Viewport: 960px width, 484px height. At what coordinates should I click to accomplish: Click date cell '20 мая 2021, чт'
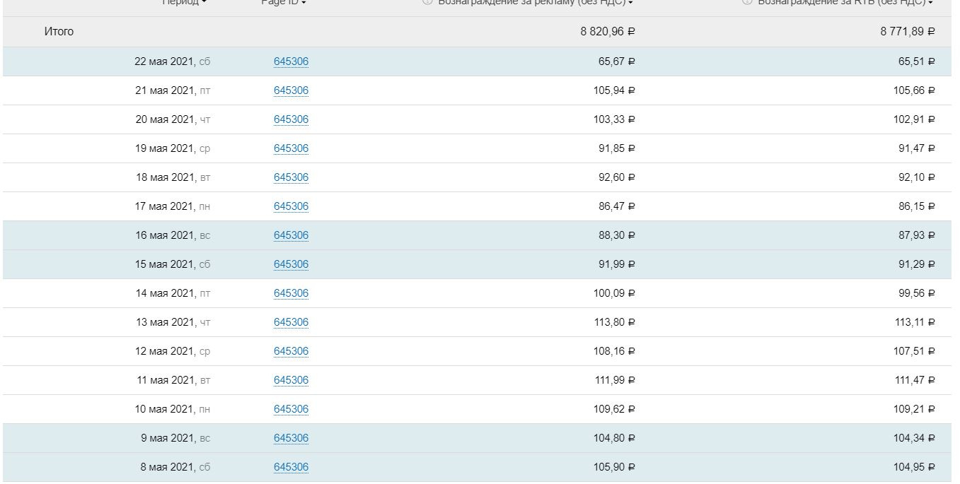pos(173,119)
